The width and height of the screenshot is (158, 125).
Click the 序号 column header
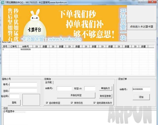(5, 47)
